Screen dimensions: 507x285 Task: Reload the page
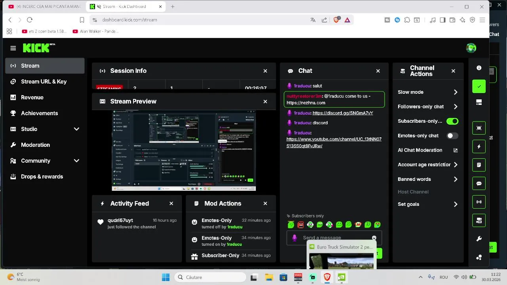(30, 20)
